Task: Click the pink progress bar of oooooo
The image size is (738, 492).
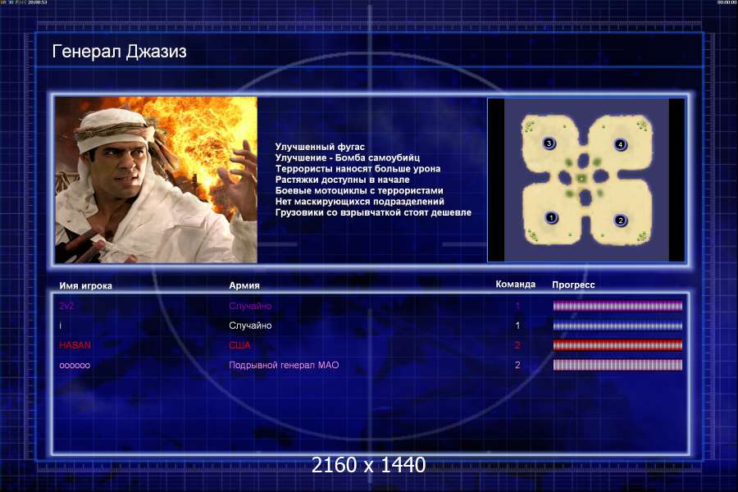Action: click(x=617, y=365)
